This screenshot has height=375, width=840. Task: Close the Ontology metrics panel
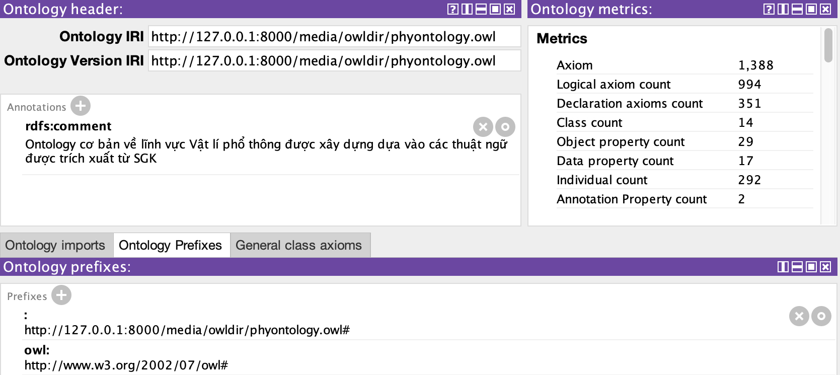825,9
